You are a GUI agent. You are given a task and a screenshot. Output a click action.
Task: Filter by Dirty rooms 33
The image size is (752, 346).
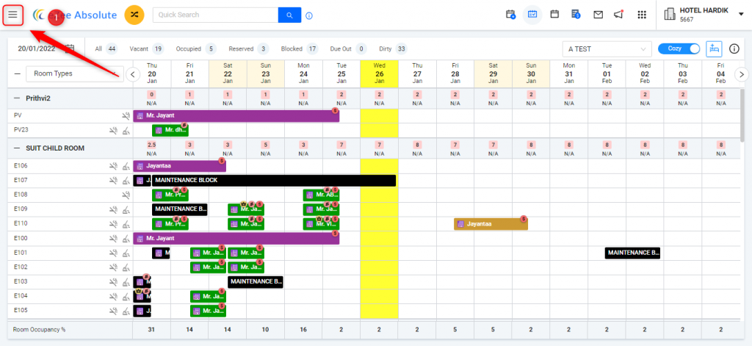tap(392, 48)
